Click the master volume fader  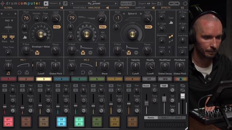click(x=183, y=96)
